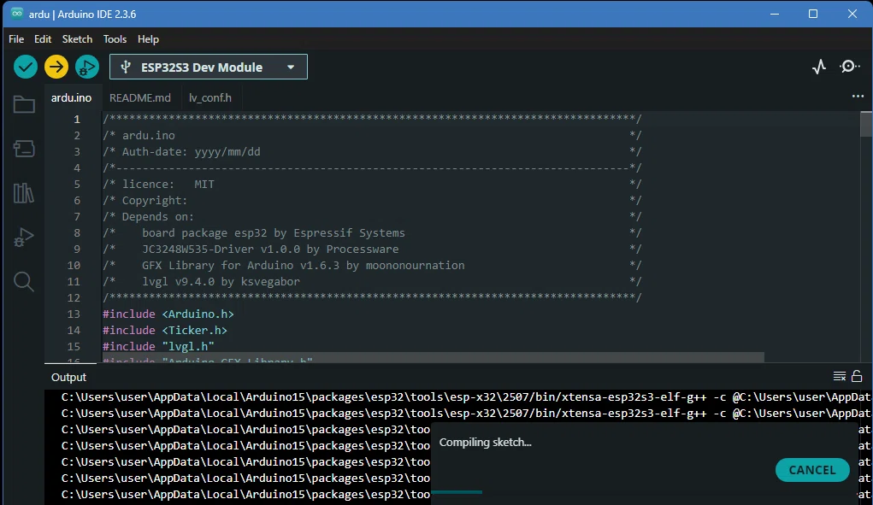
Task: Open the Edit menu
Action: (42, 39)
